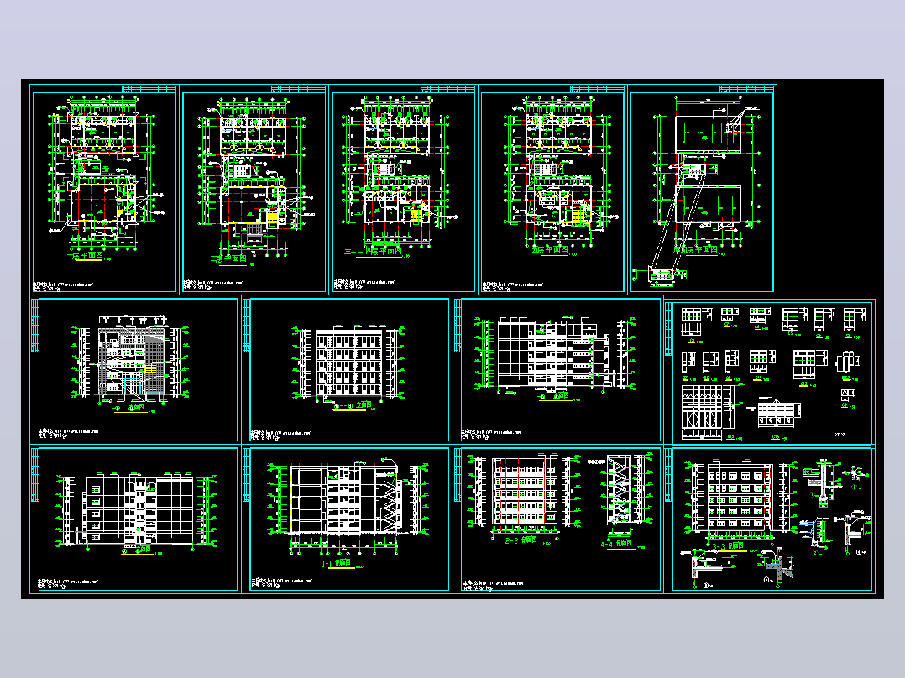This screenshot has width=905, height=678.
Task: Select the 1-1 剖面图 section drawing
Action: click(x=349, y=505)
